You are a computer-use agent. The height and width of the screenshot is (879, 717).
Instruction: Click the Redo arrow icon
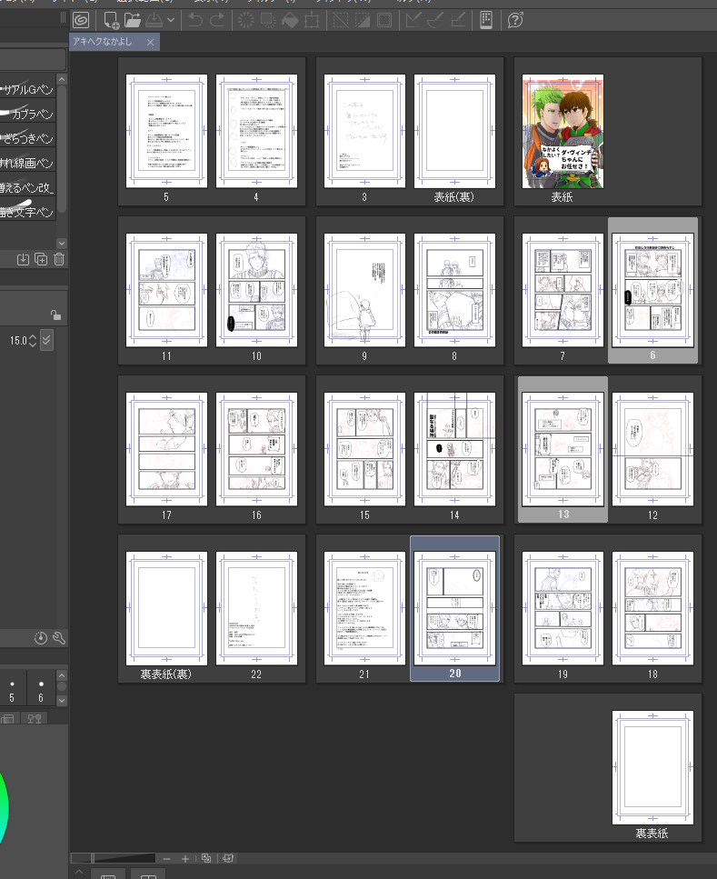[217, 21]
